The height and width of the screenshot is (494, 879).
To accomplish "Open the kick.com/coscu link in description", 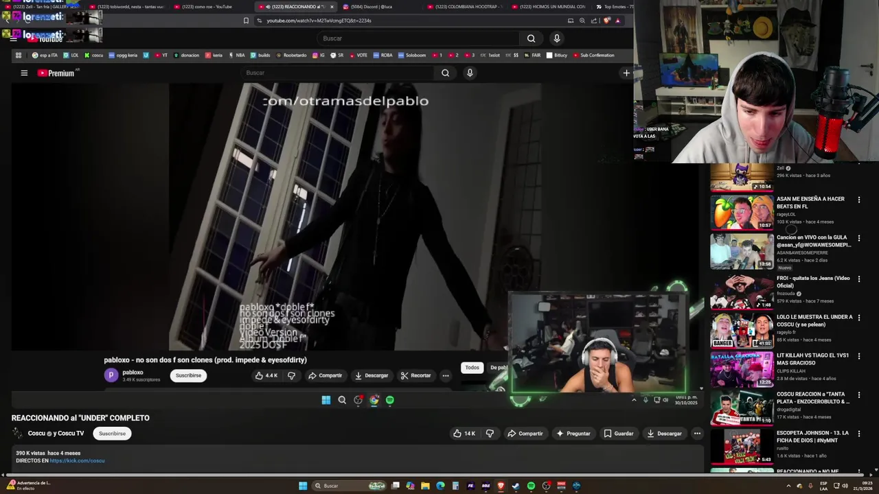I will (x=77, y=461).
